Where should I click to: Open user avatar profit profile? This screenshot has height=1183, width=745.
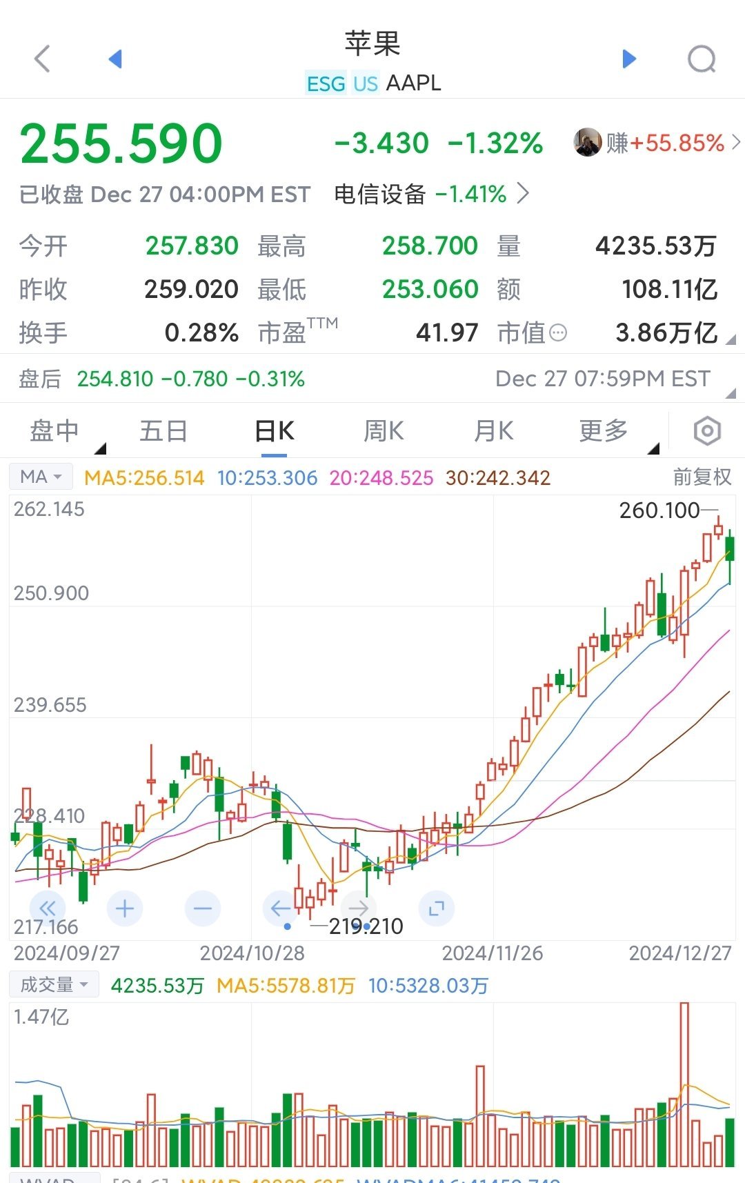pos(587,143)
